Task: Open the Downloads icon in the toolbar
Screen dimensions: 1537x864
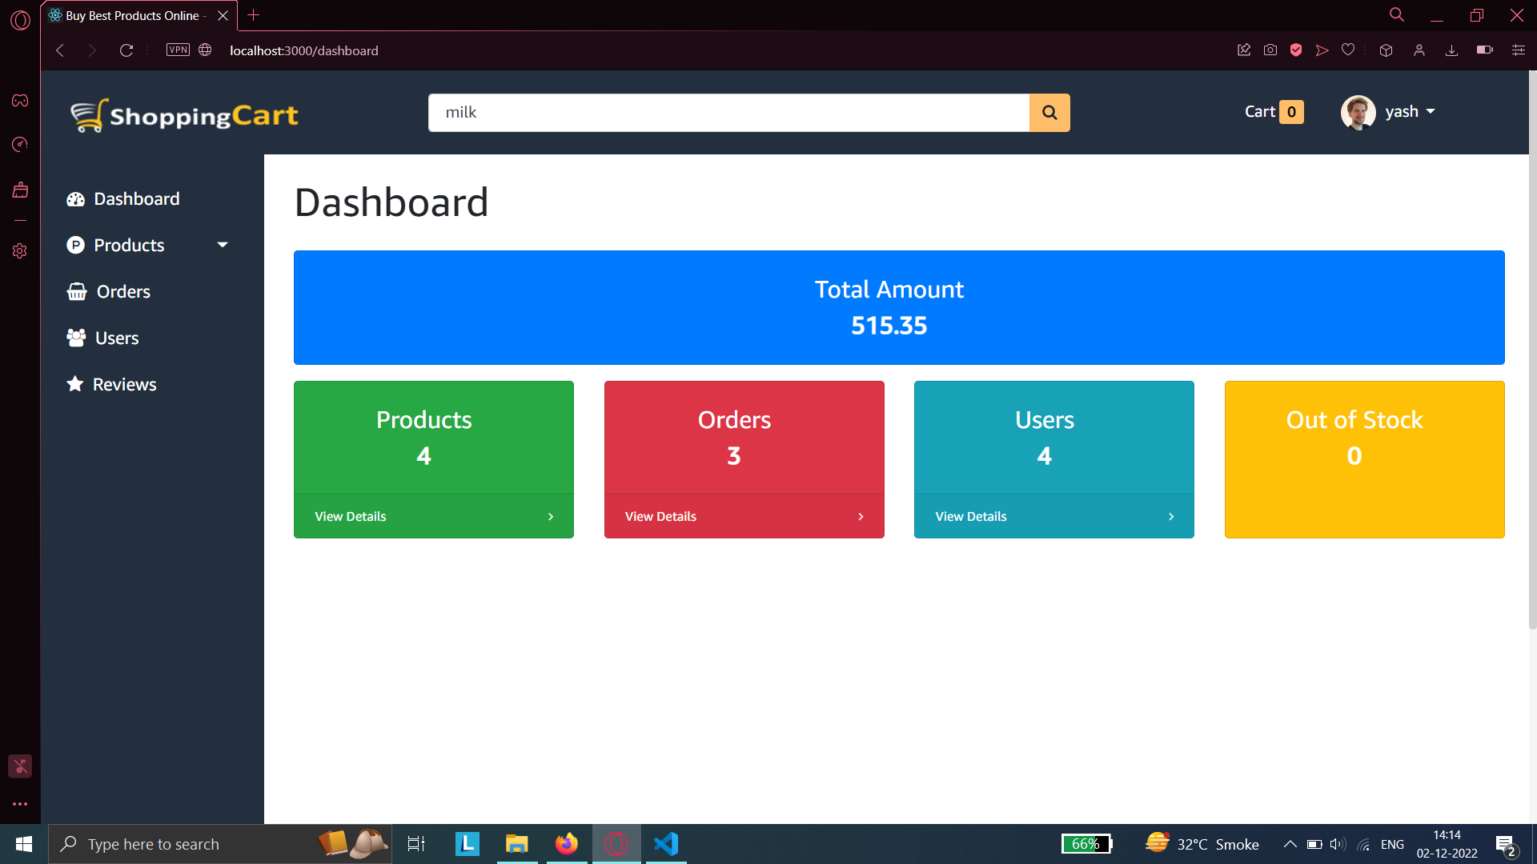Action: click(1452, 50)
